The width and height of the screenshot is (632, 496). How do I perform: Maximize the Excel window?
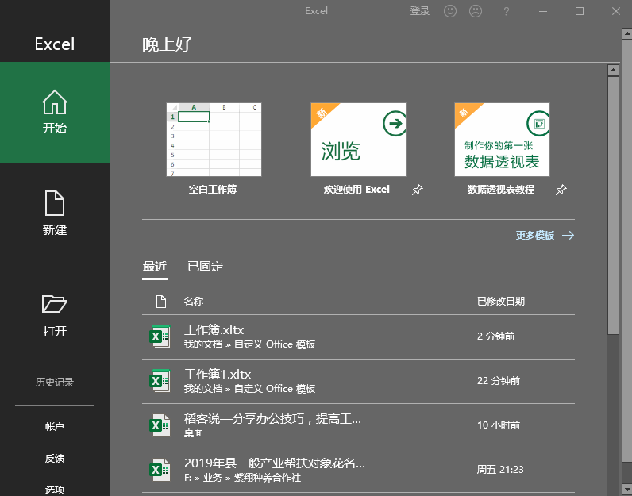coord(579,11)
